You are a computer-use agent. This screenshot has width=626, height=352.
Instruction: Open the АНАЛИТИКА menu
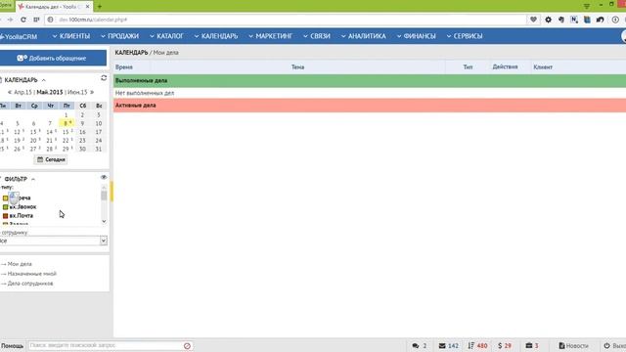pos(363,36)
